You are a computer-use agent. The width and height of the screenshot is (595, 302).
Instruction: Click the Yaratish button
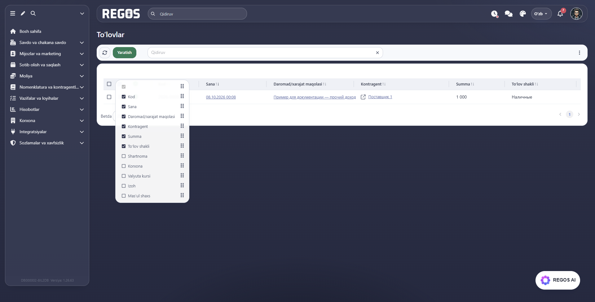point(125,53)
